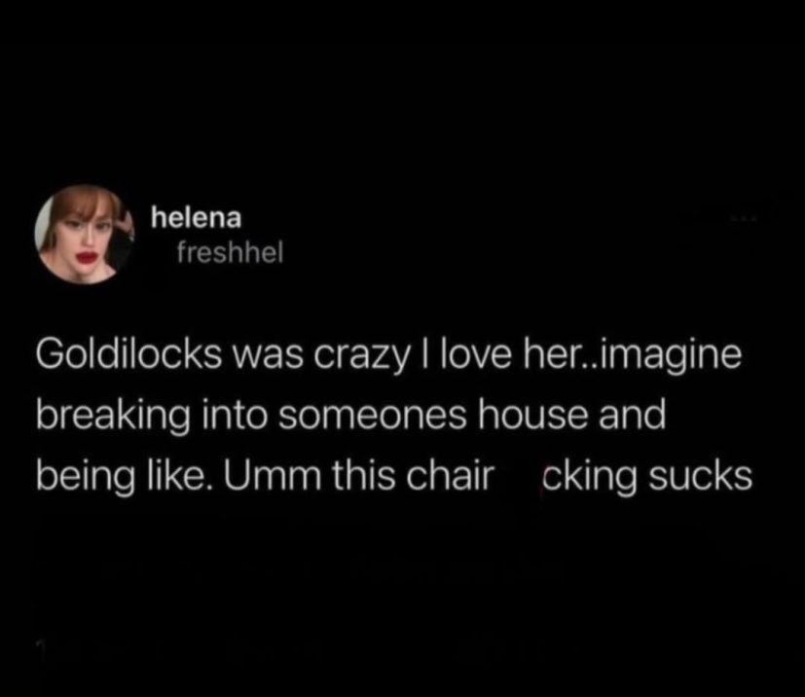Viewport: 805px width, 697px height.
Task: Open the faint three-dot more options menu
Action: 744,220
